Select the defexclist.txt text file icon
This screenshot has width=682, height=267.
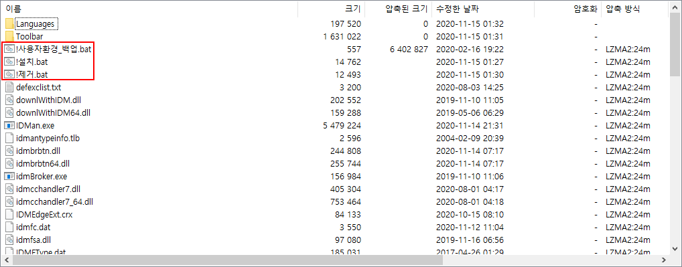9,87
